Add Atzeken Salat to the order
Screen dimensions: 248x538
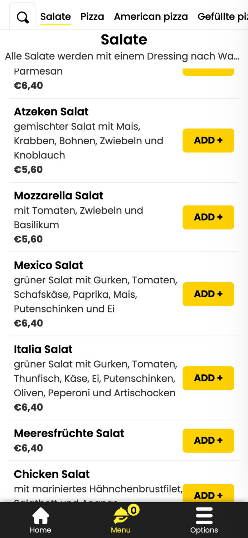pyautogui.click(x=208, y=140)
